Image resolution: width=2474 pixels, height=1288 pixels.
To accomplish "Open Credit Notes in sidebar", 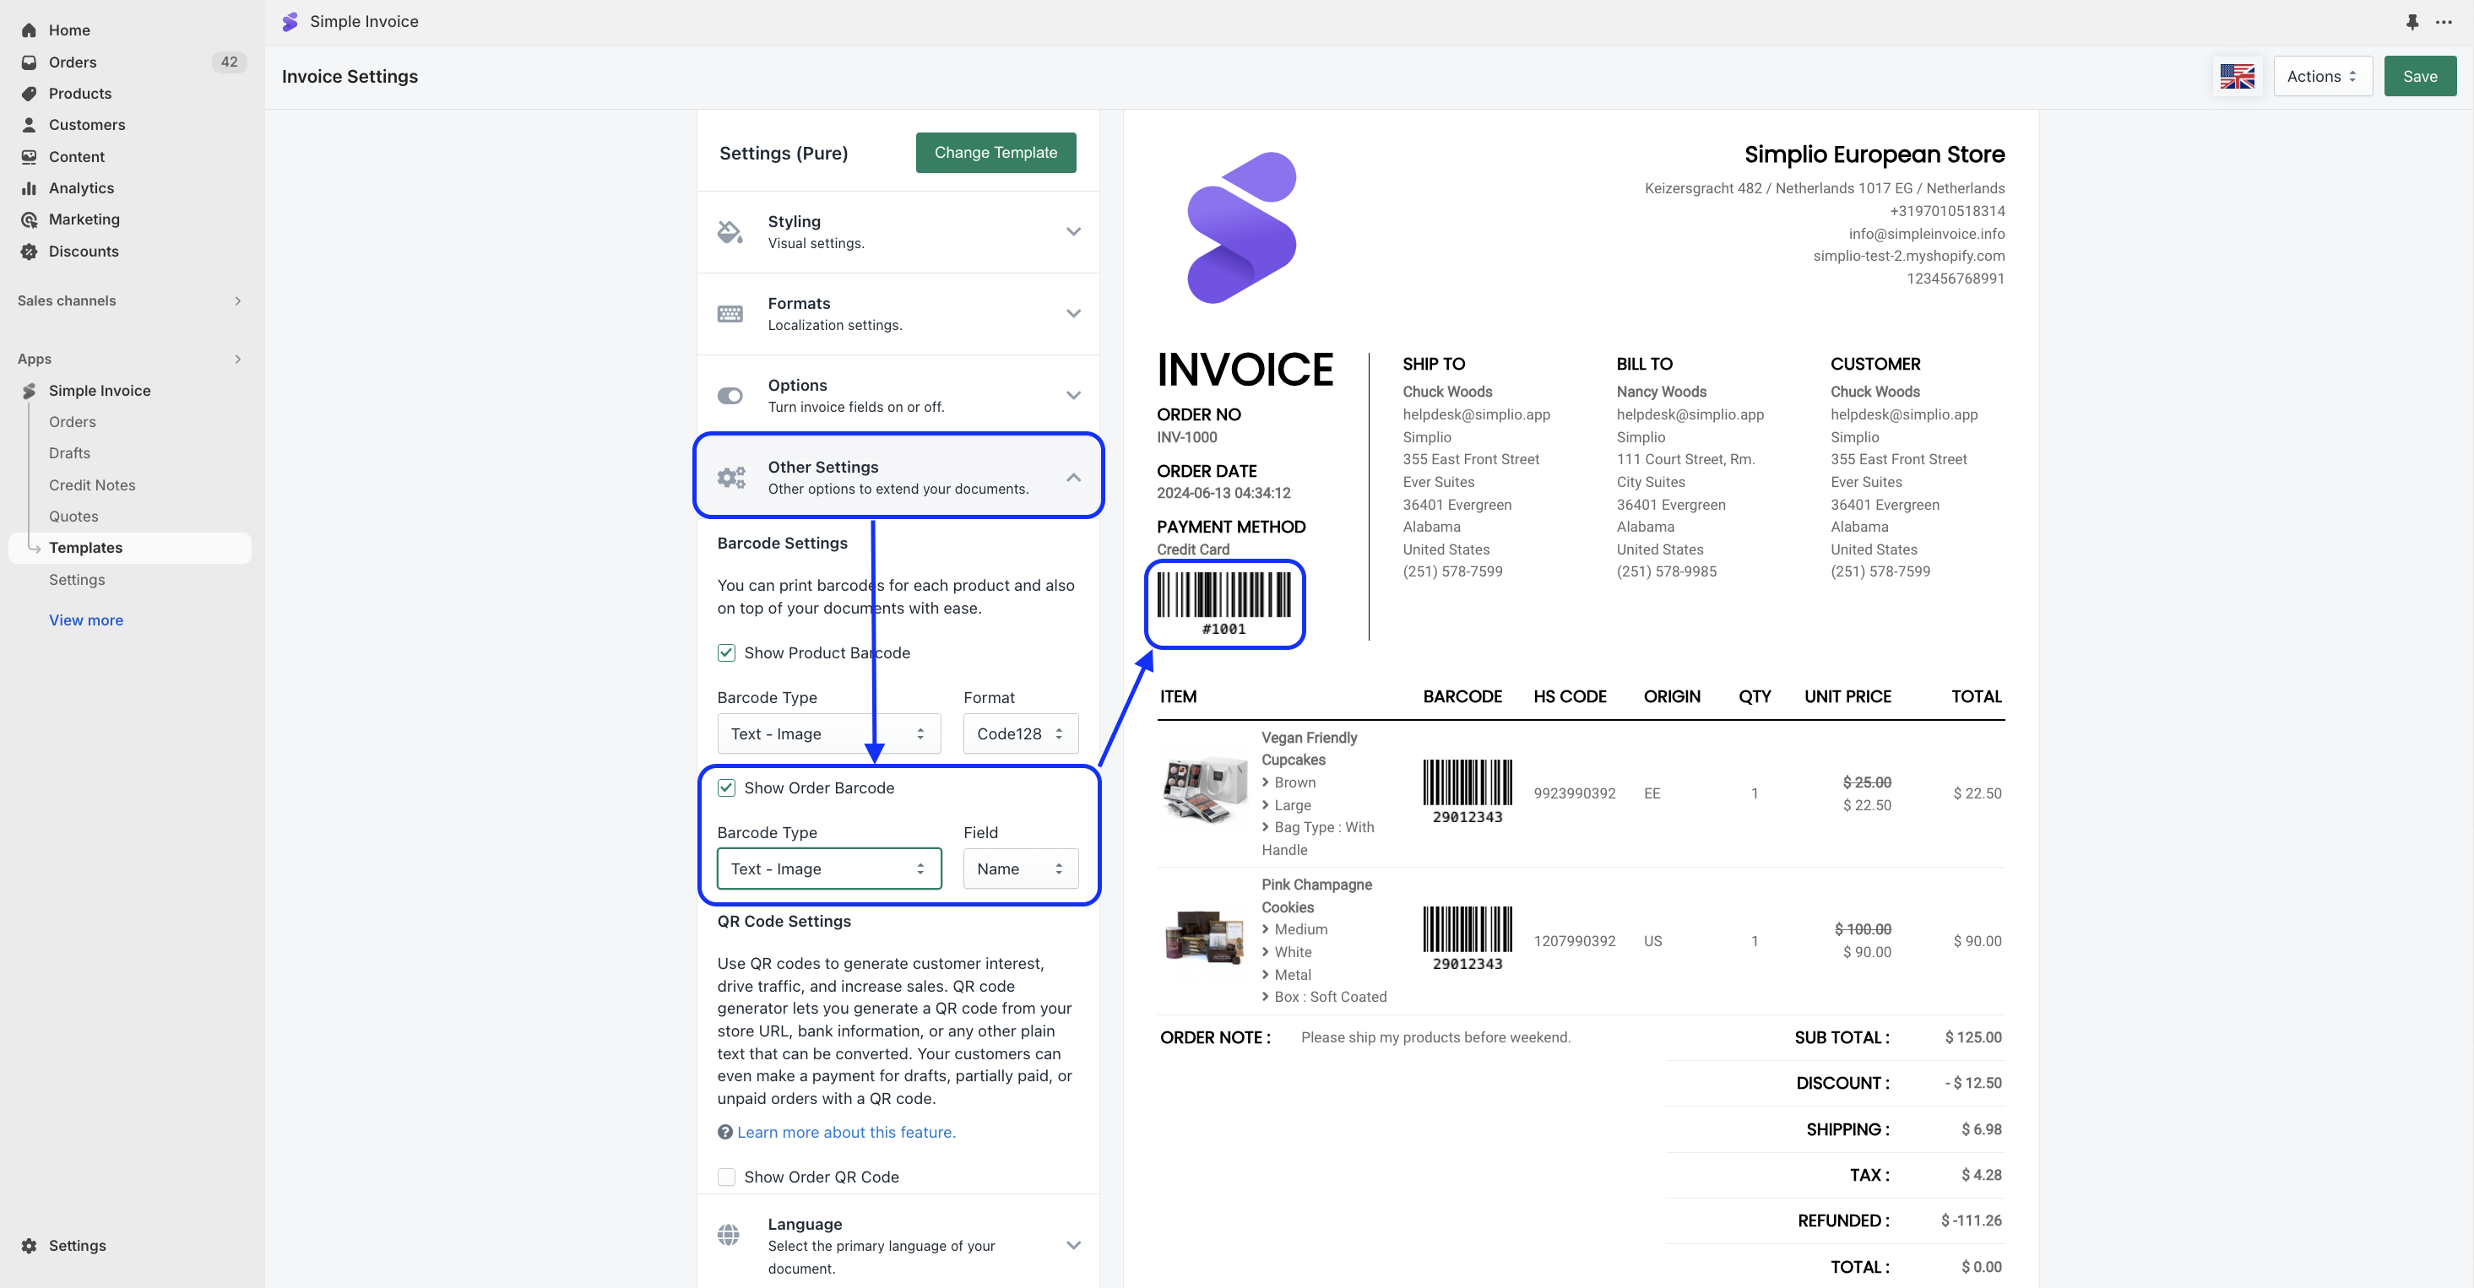I will 92,484.
